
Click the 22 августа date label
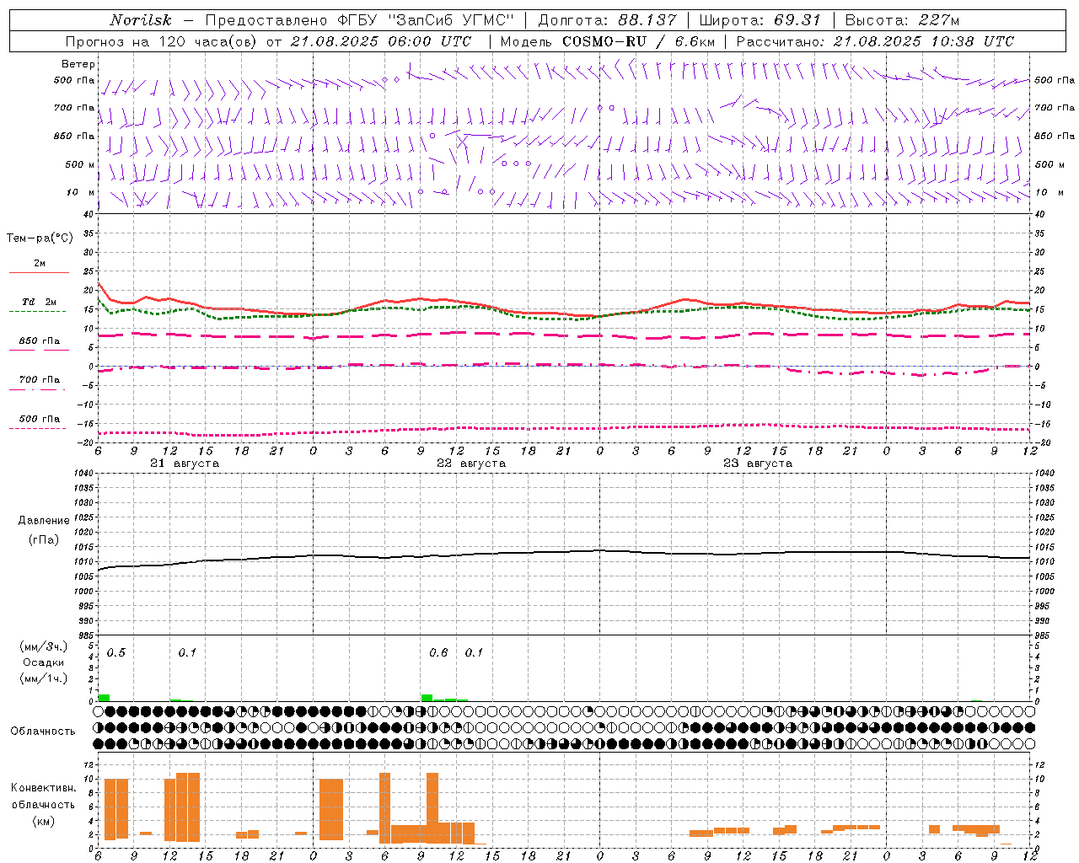(x=471, y=464)
